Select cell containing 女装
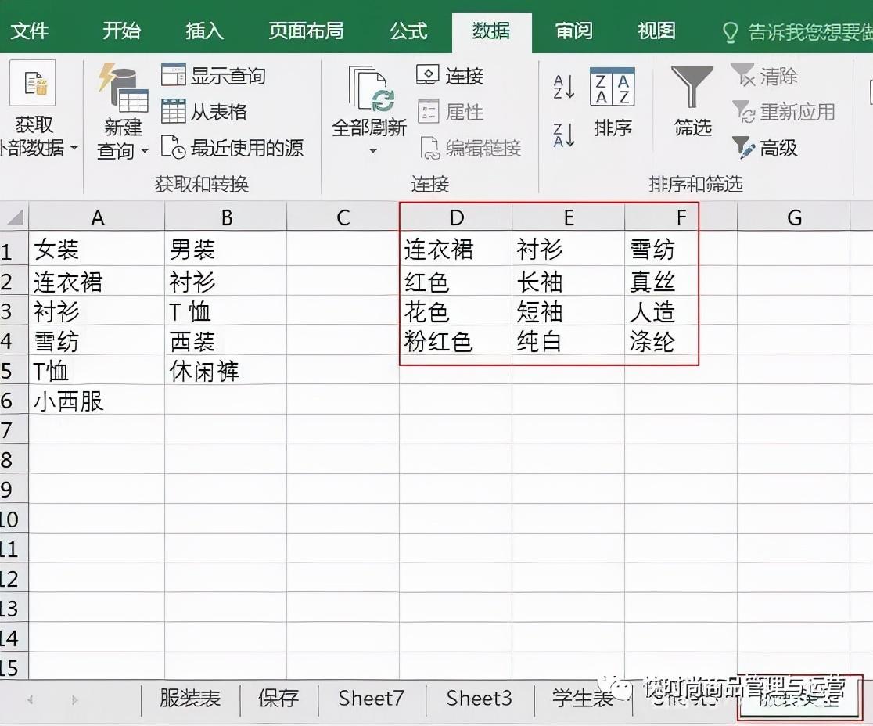 pyautogui.click(x=97, y=250)
